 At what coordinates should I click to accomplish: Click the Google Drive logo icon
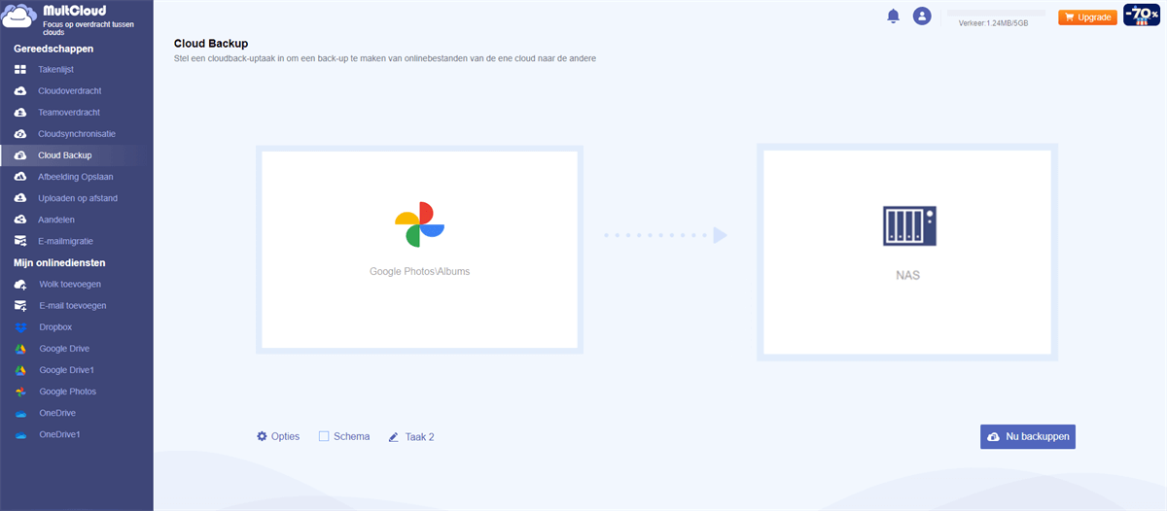tap(20, 349)
